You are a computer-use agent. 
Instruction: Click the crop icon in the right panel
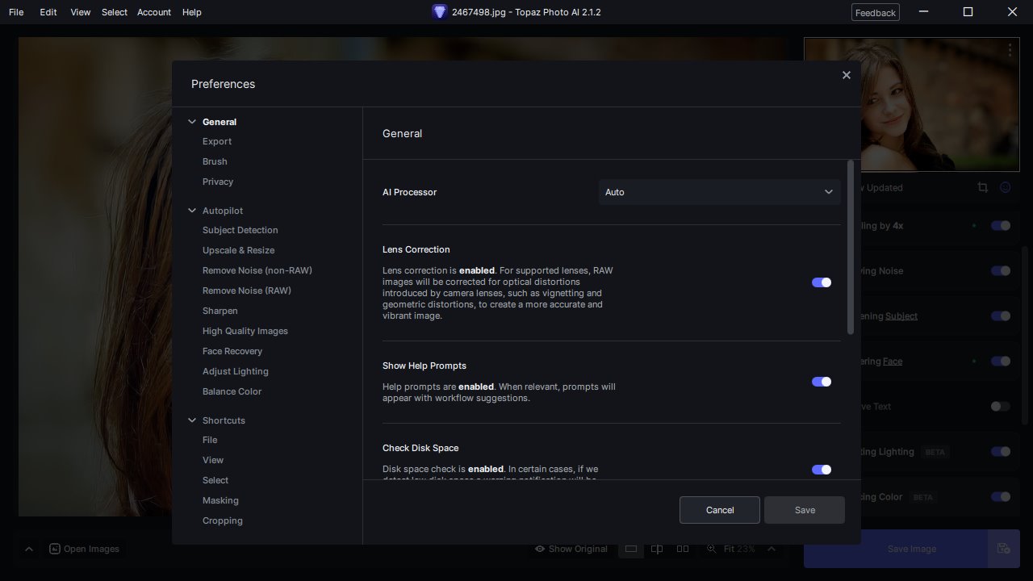point(982,187)
